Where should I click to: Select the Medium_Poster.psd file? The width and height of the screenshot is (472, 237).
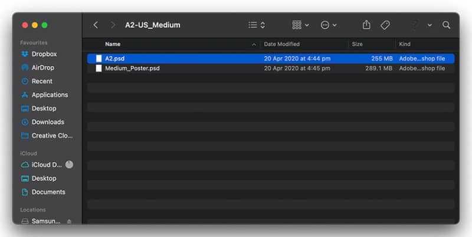(x=271, y=68)
